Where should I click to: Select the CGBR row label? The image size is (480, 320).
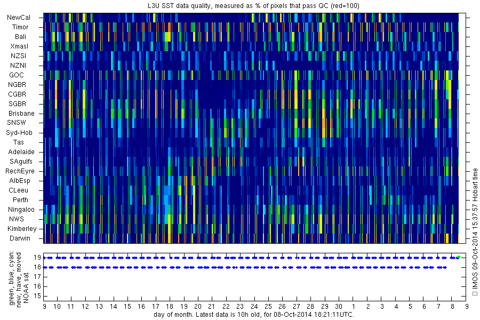point(17,94)
